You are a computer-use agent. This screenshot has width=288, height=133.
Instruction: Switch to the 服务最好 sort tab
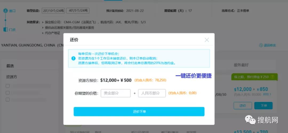[241, 65]
